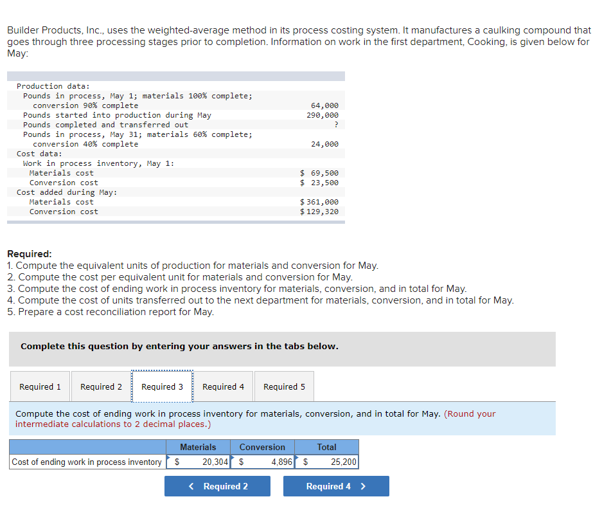Open the Required 2 tab
Image resolution: width=611 pixels, height=508 pixels.
[x=101, y=386]
